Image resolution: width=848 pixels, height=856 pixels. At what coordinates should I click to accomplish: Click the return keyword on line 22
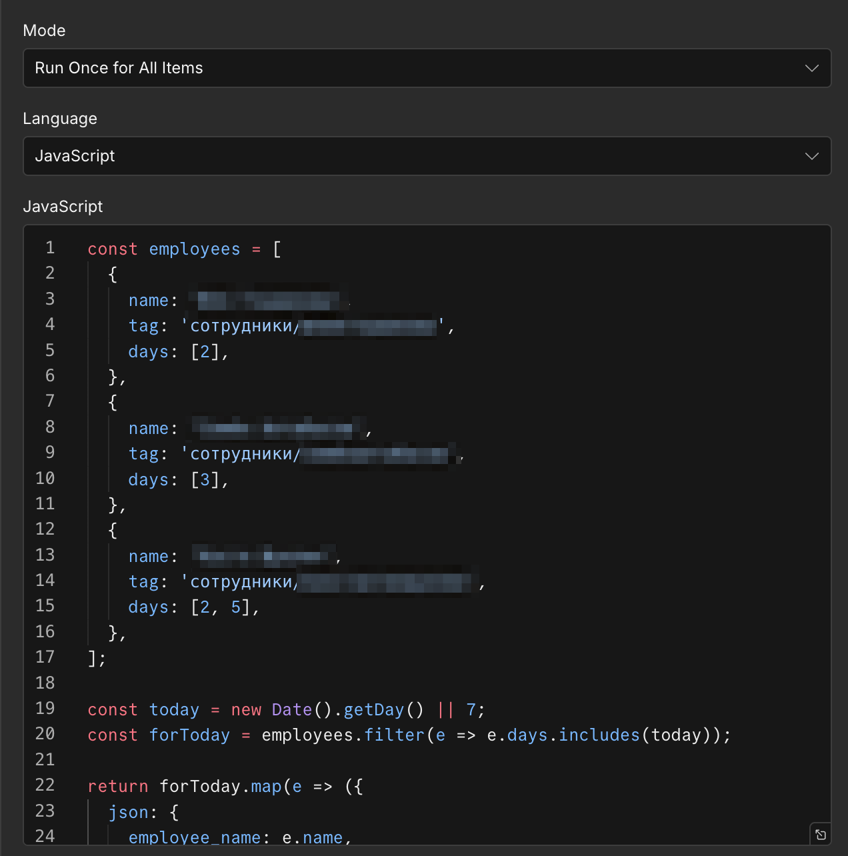(x=117, y=787)
